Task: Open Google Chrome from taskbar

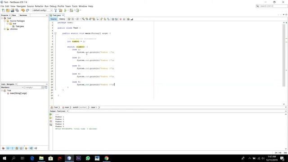Action: [106, 158]
